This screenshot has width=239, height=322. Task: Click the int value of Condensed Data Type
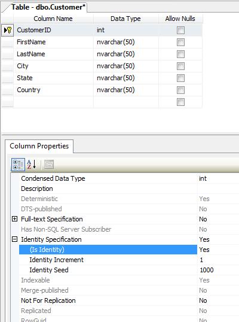(x=218, y=178)
